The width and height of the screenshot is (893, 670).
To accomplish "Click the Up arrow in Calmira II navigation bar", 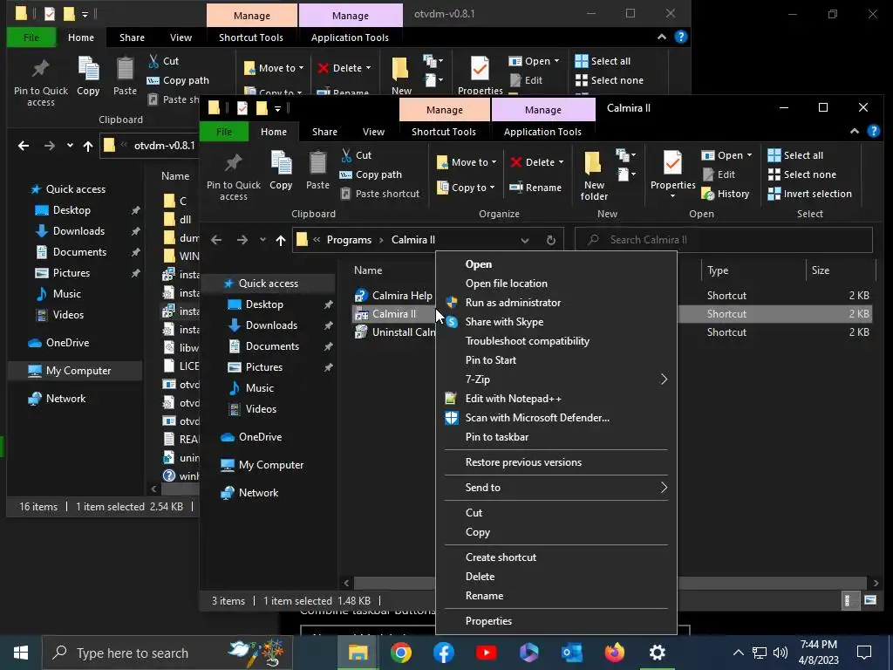I will [280, 240].
